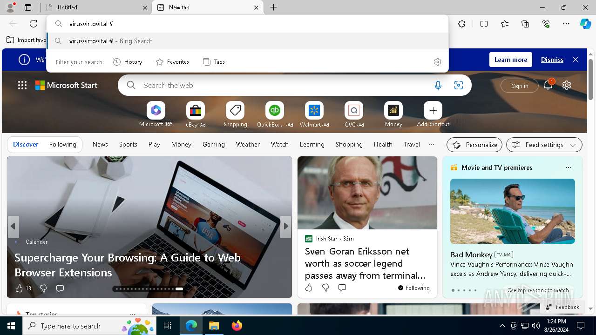The height and width of the screenshot is (335, 596).
Task: Expand more feed categories ellipsis
Action: [432, 145]
